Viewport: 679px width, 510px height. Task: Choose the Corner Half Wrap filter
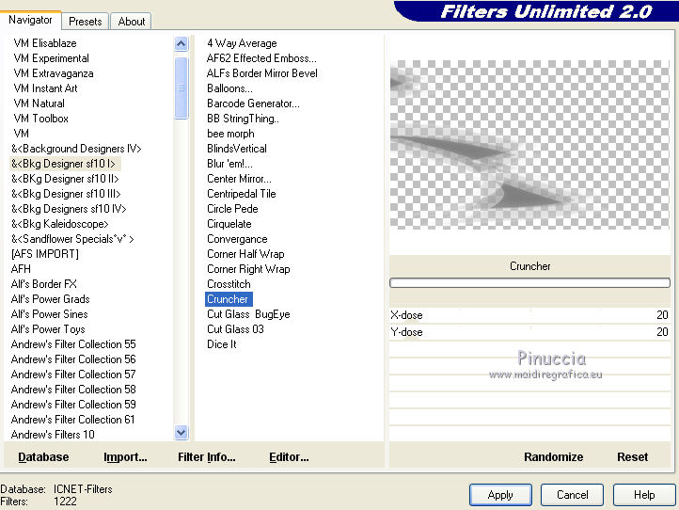[245, 254]
